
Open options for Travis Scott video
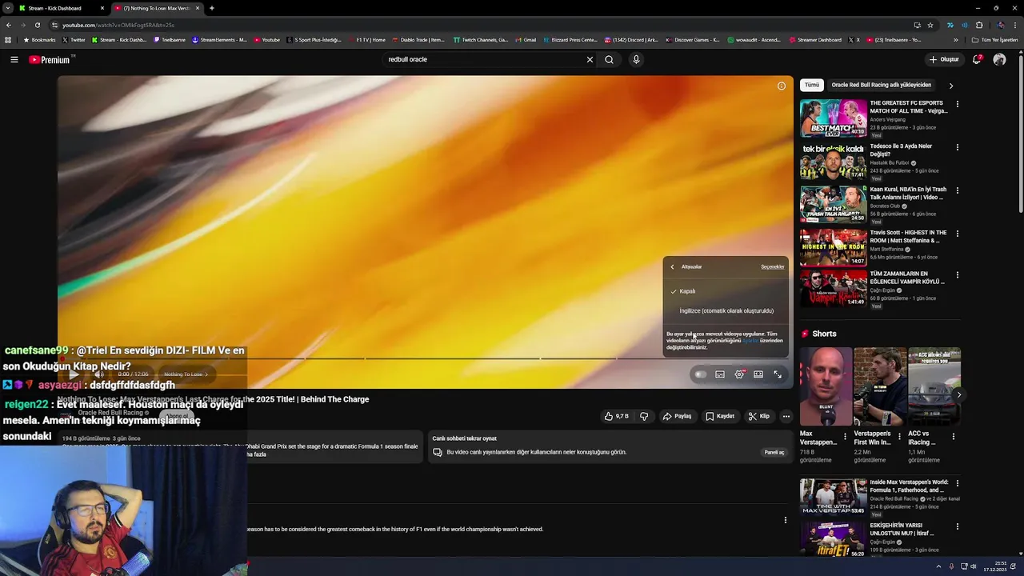coord(957,234)
